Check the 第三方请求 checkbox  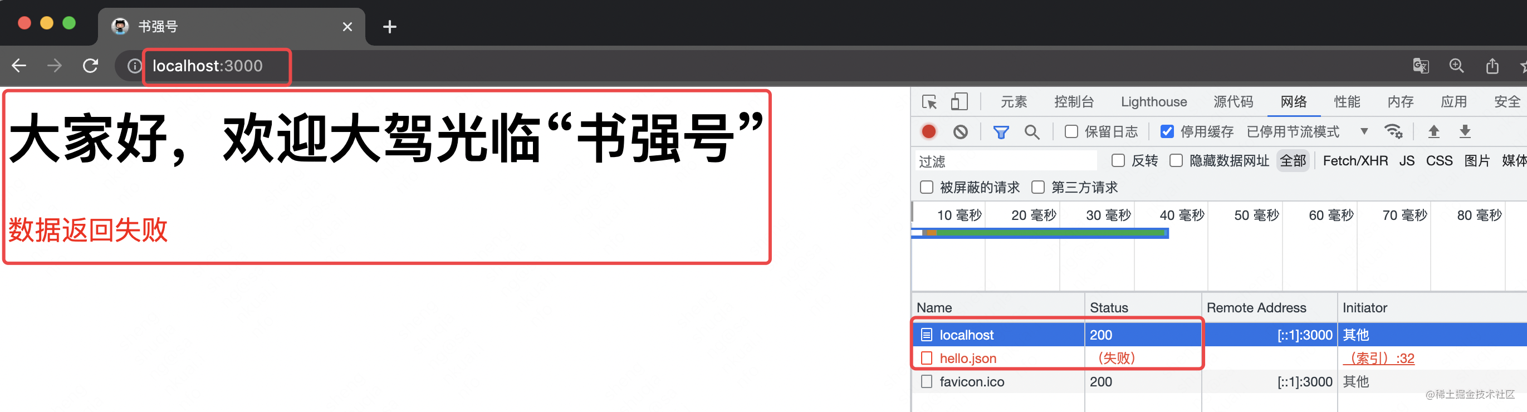[1038, 187]
